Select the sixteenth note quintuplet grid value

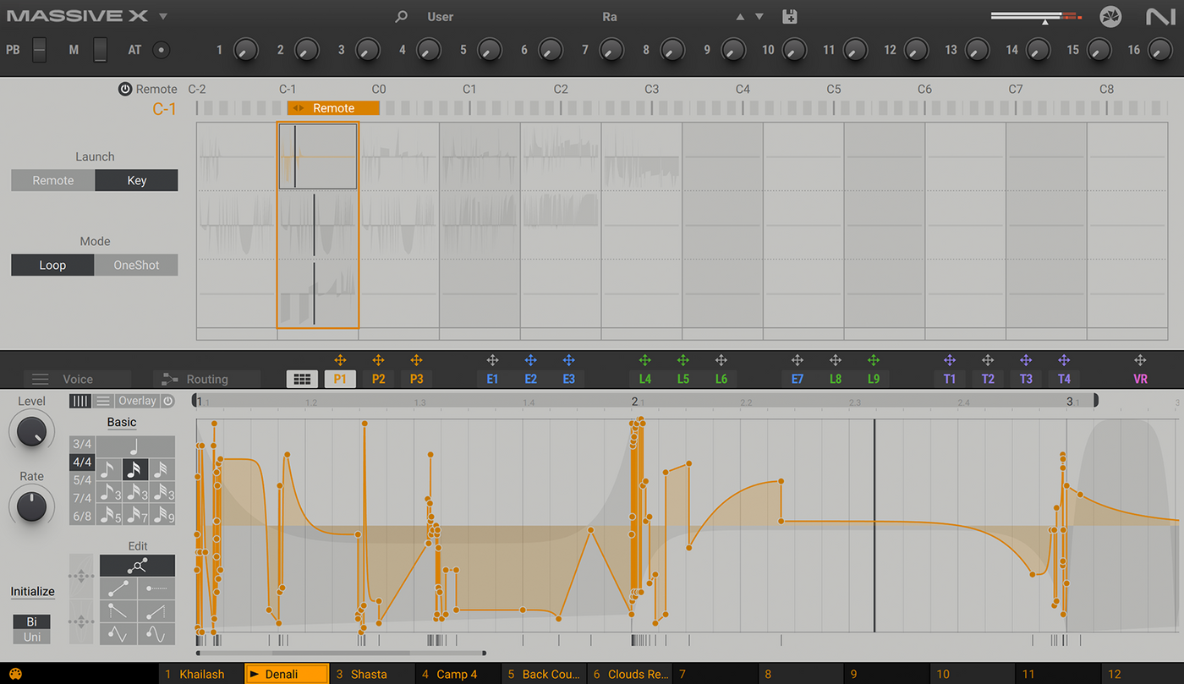(109, 514)
